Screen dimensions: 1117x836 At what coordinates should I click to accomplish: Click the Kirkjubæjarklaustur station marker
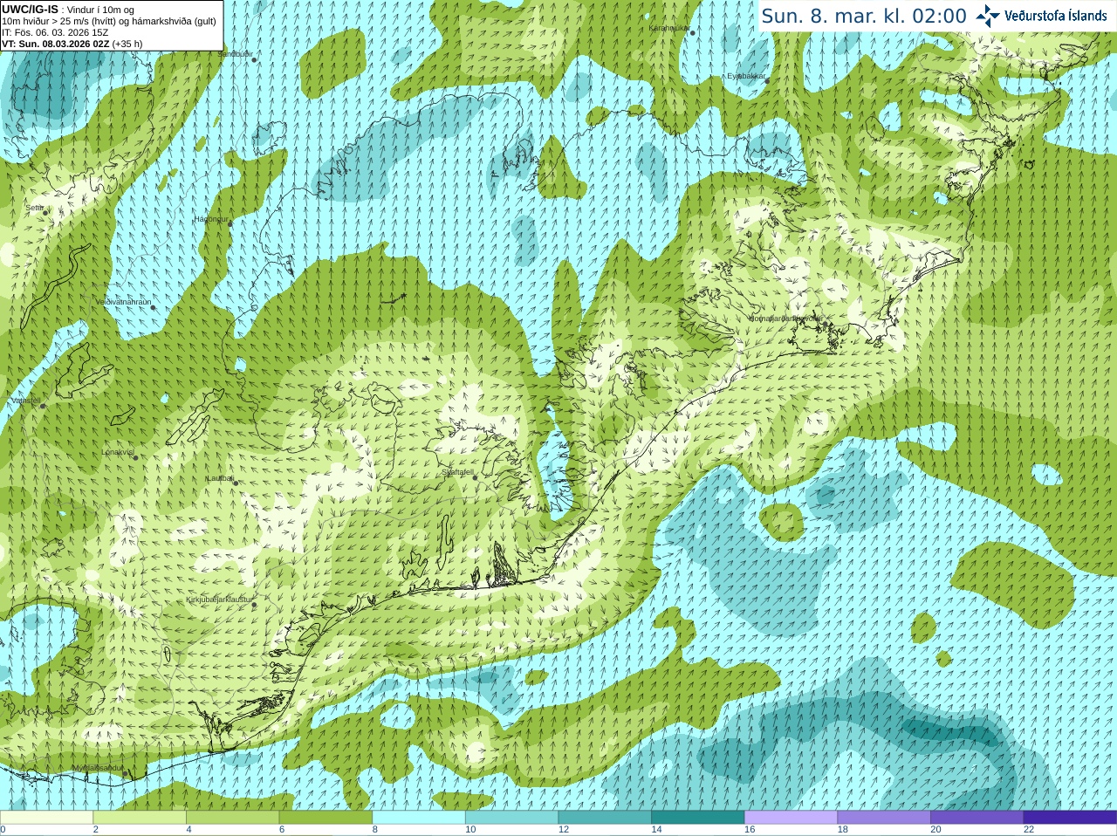point(254,605)
